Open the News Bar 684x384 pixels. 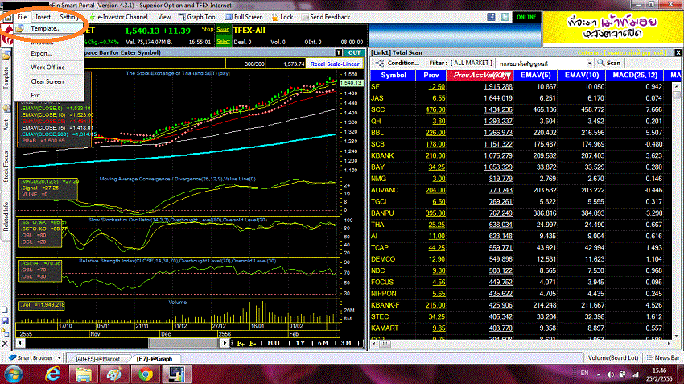click(x=663, y=357)
